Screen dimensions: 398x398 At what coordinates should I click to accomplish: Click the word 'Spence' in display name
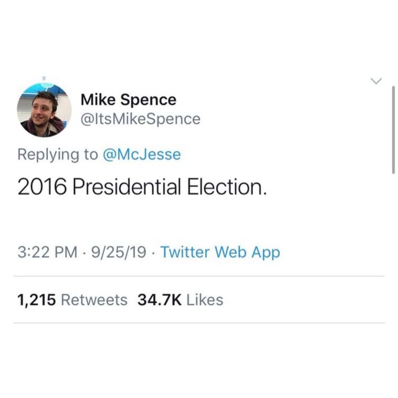click(148, 100)
